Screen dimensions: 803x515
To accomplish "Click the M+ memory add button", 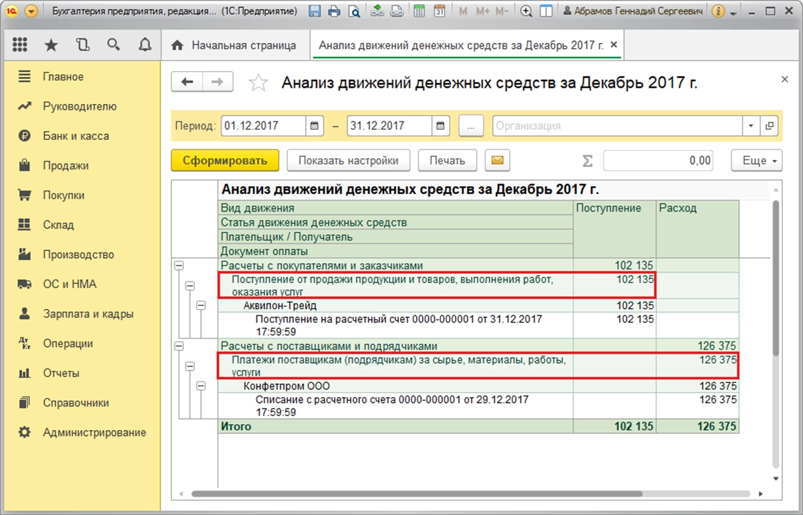I will click(482, 11).
